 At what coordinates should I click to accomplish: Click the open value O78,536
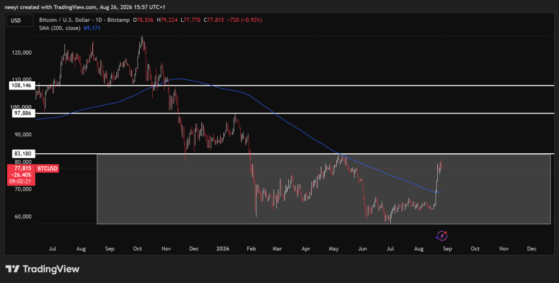[x=143, y=20]
